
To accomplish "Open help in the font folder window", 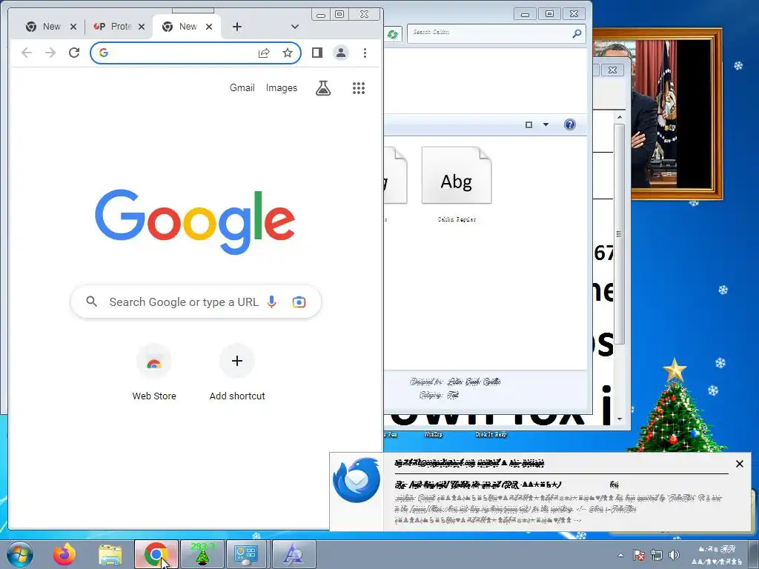I will (x=570, y=124).
